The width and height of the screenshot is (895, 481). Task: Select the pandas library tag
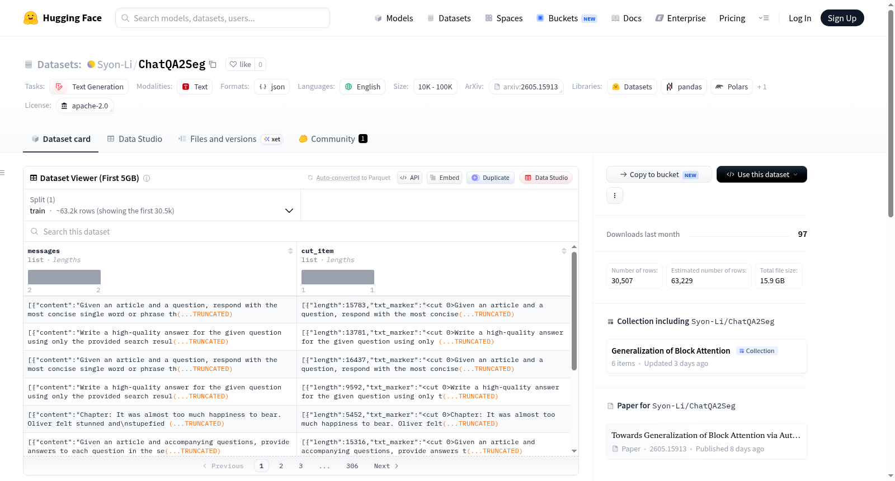684,87
